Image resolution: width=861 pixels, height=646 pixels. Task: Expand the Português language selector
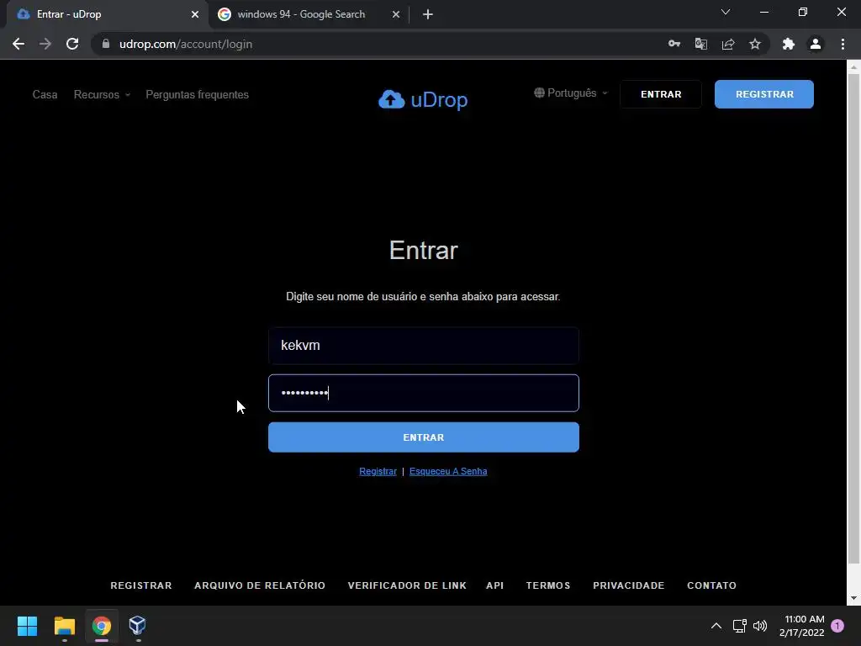(571, 93)
